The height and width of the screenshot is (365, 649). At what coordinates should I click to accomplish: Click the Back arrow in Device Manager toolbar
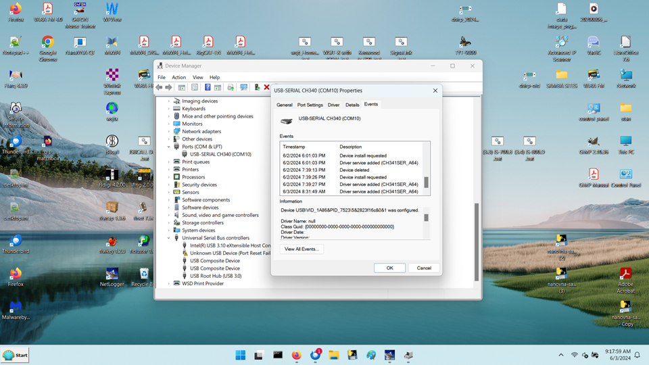(160, 87)
